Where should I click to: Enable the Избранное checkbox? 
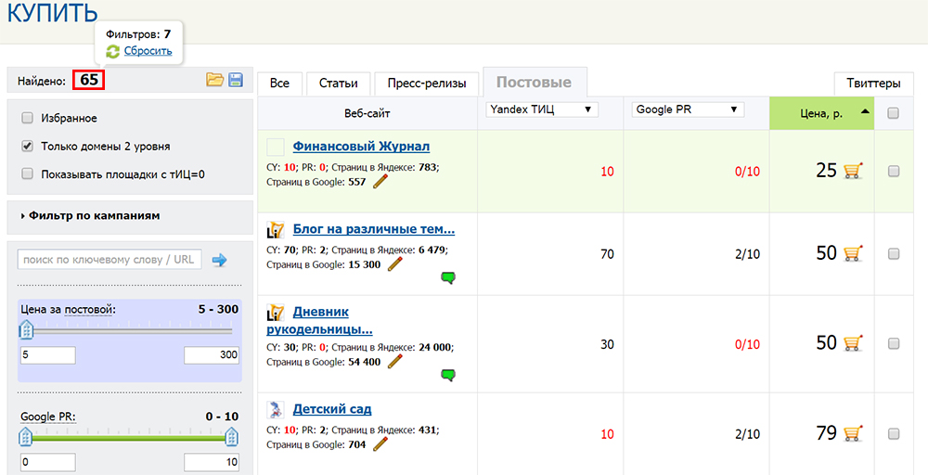[x=28, y=118]
